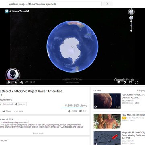Click the SecureTeam10 Twitter bird icon
Screen dimensions: 145x145
(x=7, y=11)
